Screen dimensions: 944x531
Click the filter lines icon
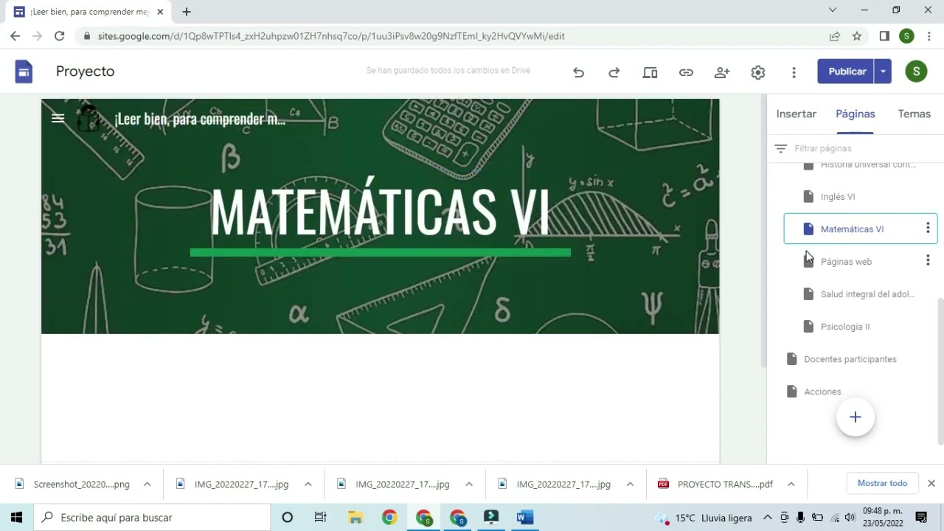[x=780, y=148]
